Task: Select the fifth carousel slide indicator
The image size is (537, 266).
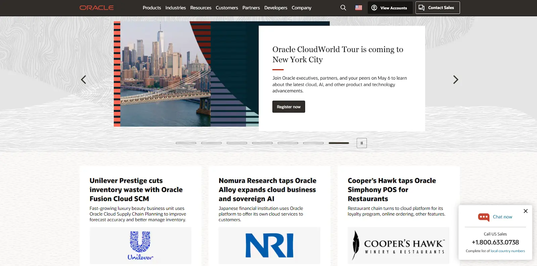Action: [x=288, y=143]
